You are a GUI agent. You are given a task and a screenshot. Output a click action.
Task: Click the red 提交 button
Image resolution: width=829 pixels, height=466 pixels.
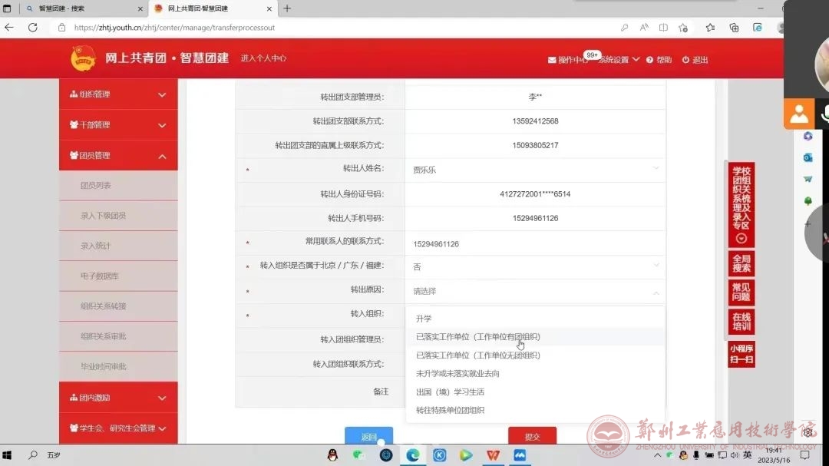[532, 436]
